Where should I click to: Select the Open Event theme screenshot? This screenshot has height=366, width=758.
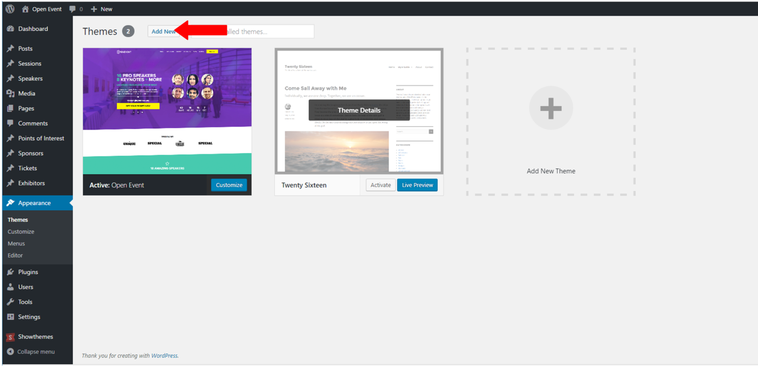point(167,111)
